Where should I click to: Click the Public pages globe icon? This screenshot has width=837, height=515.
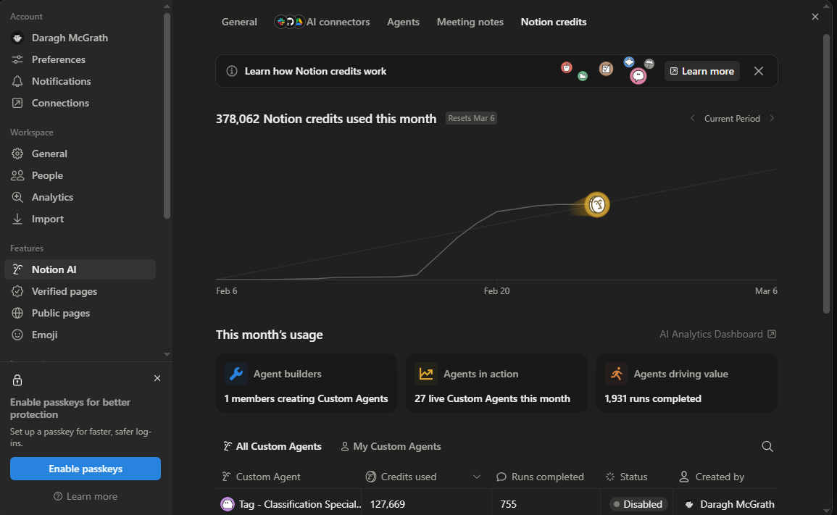tap(17, 313)
